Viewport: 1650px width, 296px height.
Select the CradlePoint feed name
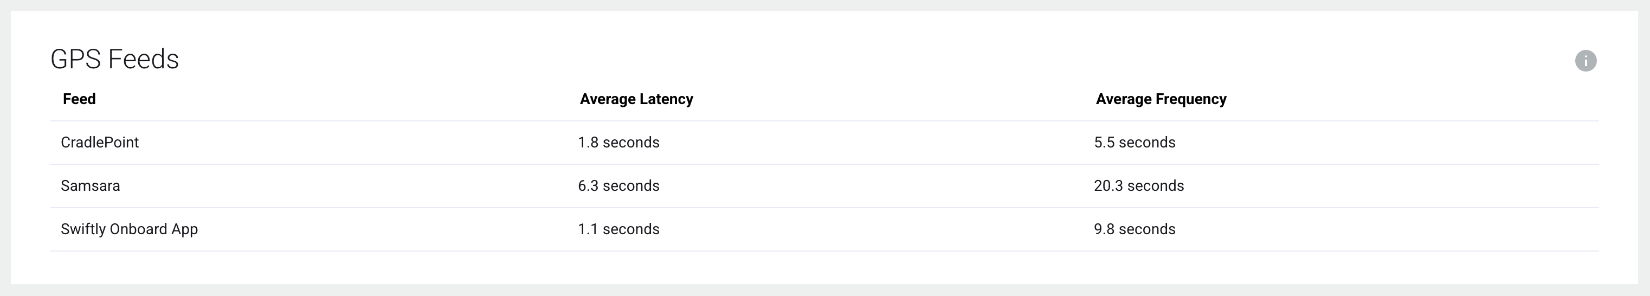pos(100,142)
